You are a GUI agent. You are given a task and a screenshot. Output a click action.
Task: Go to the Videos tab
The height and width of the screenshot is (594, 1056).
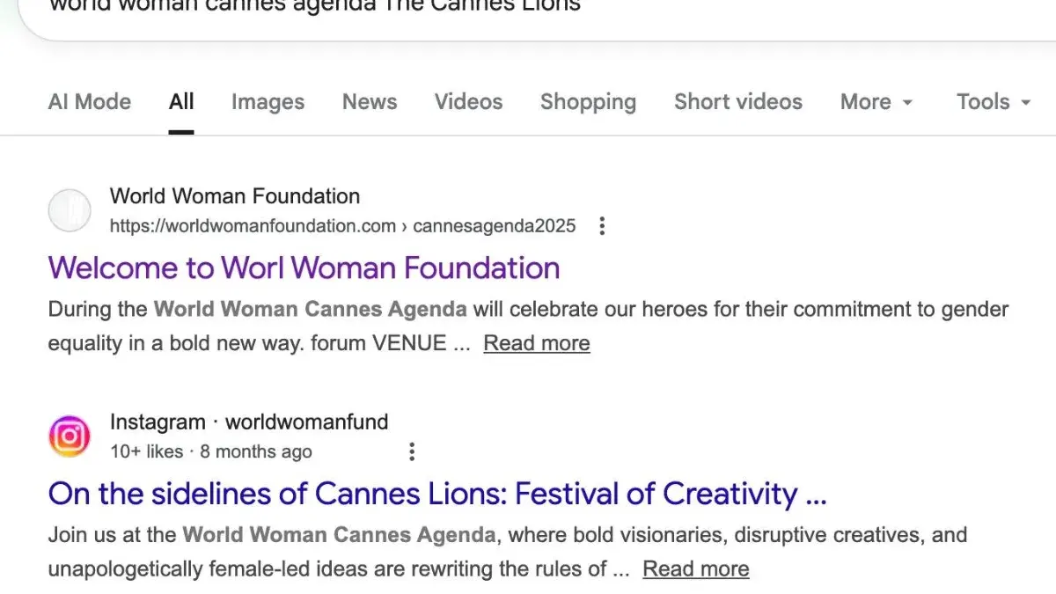(x=468, y=102)
